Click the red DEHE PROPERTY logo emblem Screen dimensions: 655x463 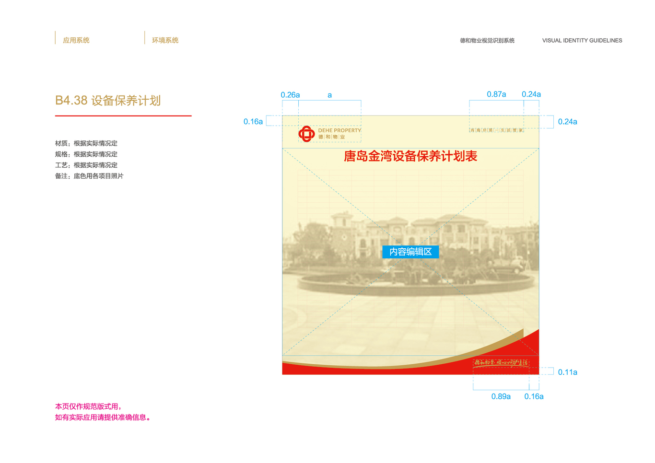click(306, 134)
